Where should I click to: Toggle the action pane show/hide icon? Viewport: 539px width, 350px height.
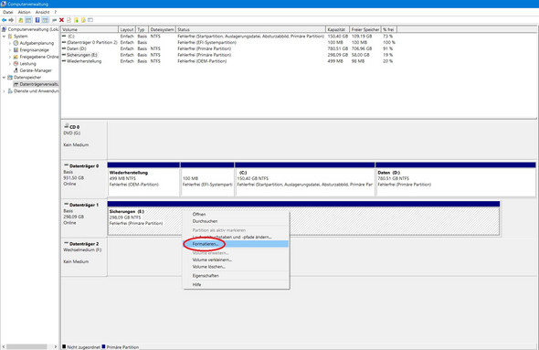[x=45, y=20]
